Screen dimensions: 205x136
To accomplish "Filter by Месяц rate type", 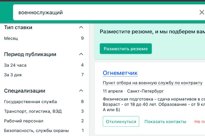I will (x=11, y=38).
